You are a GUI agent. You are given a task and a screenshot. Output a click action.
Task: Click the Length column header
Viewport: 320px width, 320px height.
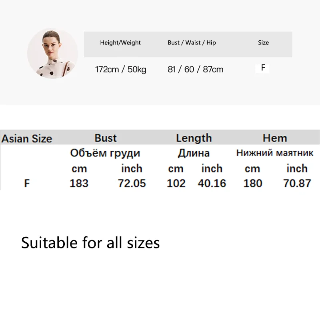click(194, 138)
